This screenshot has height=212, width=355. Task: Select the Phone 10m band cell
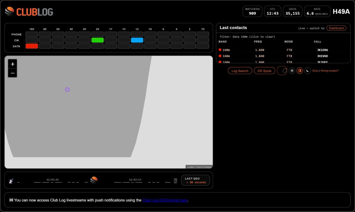[150, 34]
